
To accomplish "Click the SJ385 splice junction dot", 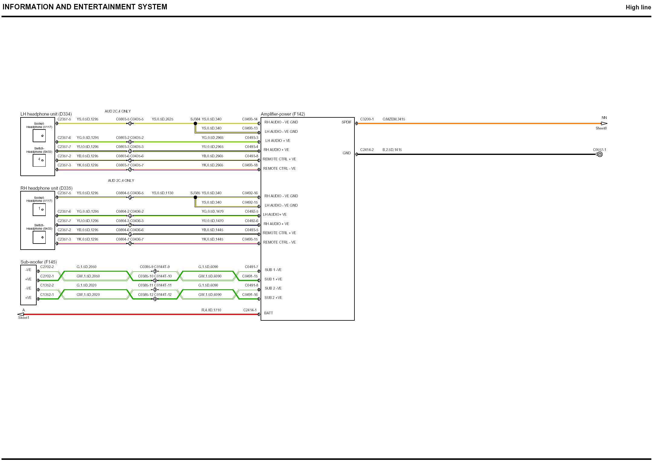I will point(195,197).
